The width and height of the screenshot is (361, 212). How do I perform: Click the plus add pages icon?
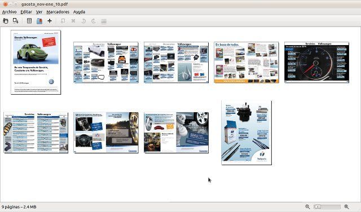pos(50,21)
